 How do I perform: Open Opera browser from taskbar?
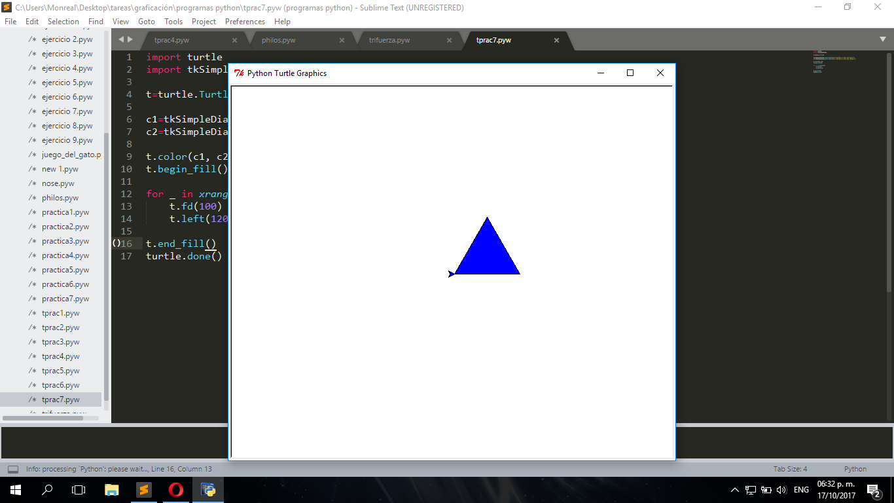pos(175,489)
